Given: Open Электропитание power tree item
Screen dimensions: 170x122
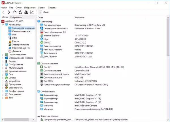Looking at the screenshot, I should coord(21,45).
